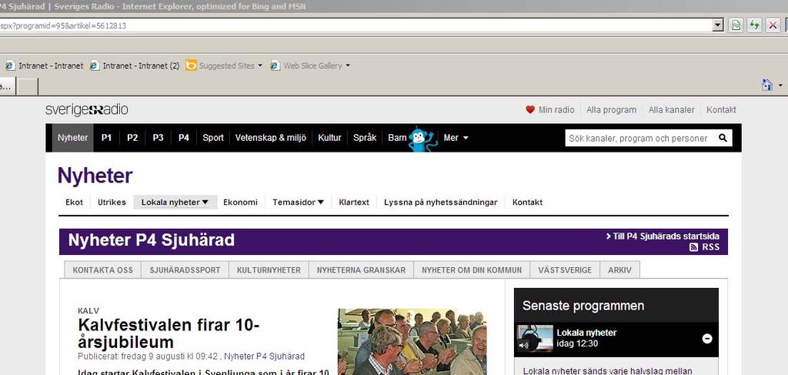Image resolution: width=788 pixels, height=375 pixels.
Task: Switch to NYHETERNA GRANSKAR tab
Action: point(362,270)
